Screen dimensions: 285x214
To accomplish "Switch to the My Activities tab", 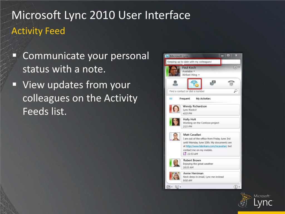I will click(203, 99).
